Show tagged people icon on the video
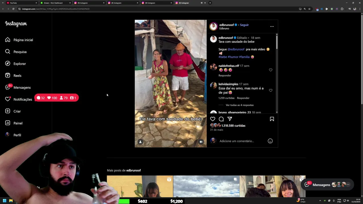363x204 pixels. (x=140, y=142)
